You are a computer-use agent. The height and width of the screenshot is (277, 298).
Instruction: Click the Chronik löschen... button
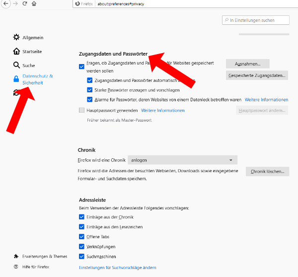coord(267,172)
